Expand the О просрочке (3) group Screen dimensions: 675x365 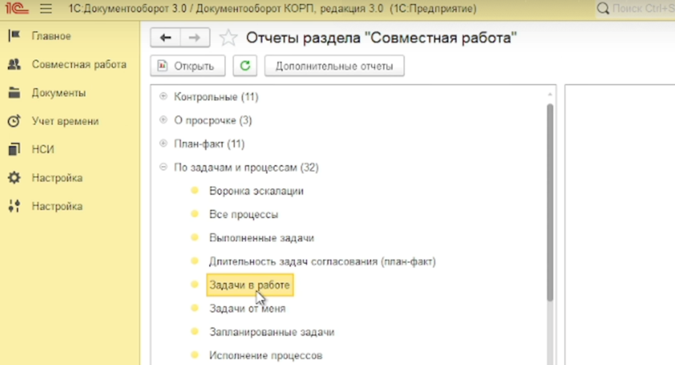click(x=163, y=120)
